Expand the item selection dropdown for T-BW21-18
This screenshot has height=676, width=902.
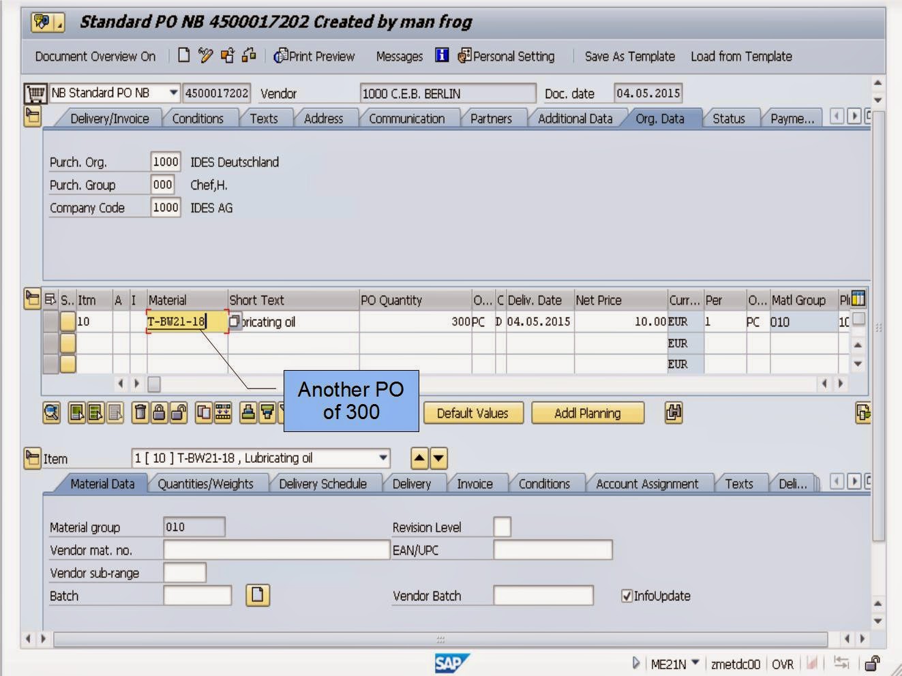pos(382,458)
